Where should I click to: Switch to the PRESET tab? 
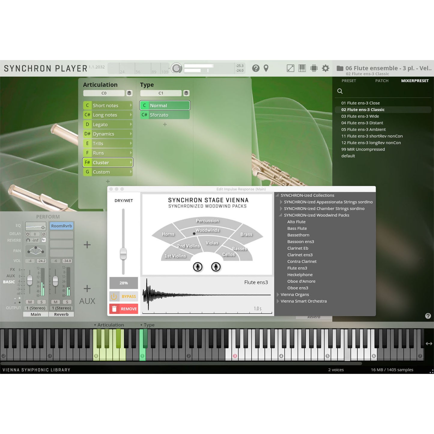(x=348, y=81)
